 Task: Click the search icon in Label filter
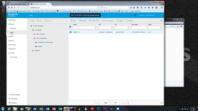(x=161, y=27)
